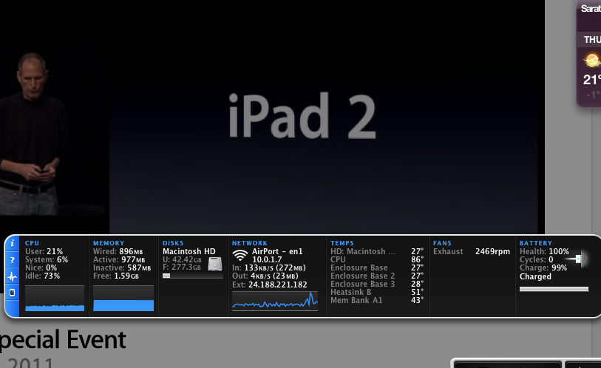Click the -1° low temperature in weather widget
Image resolution: width=601 pixels, height=368 pixels.
(593, 95)
